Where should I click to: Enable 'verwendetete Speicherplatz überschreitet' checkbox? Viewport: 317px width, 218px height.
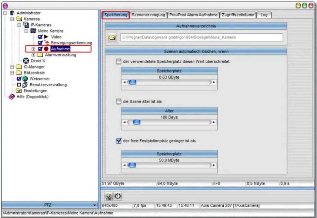[118, 61]
